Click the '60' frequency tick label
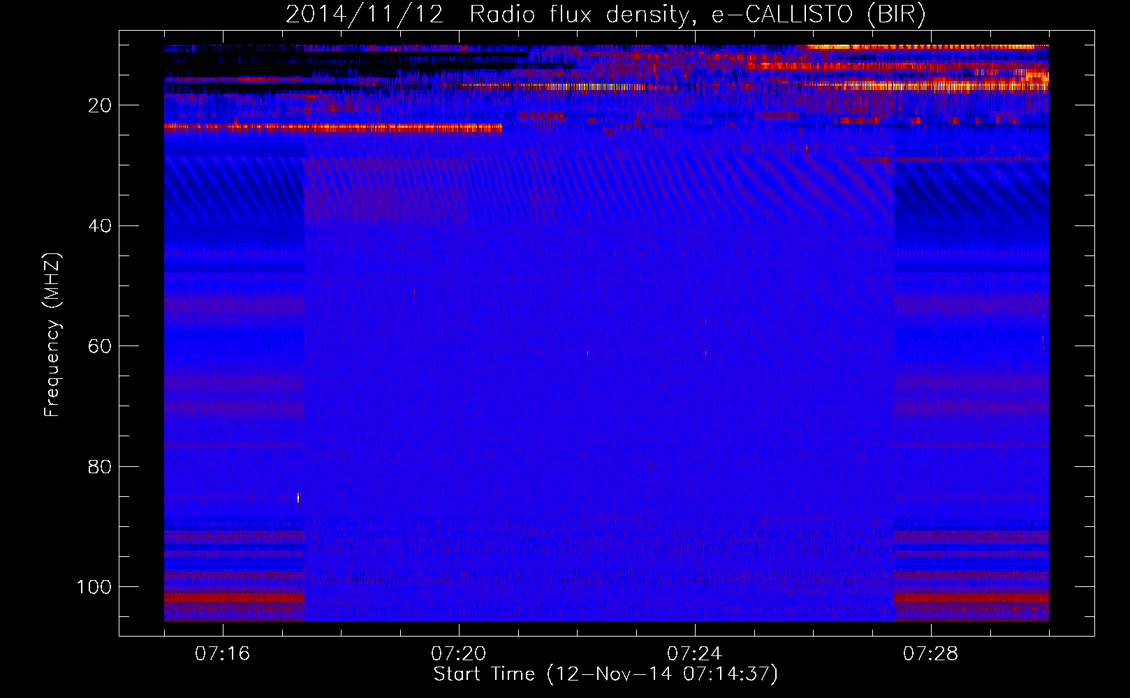The height and width of the screenshot is (698, 1130). [x=101, y=347]
